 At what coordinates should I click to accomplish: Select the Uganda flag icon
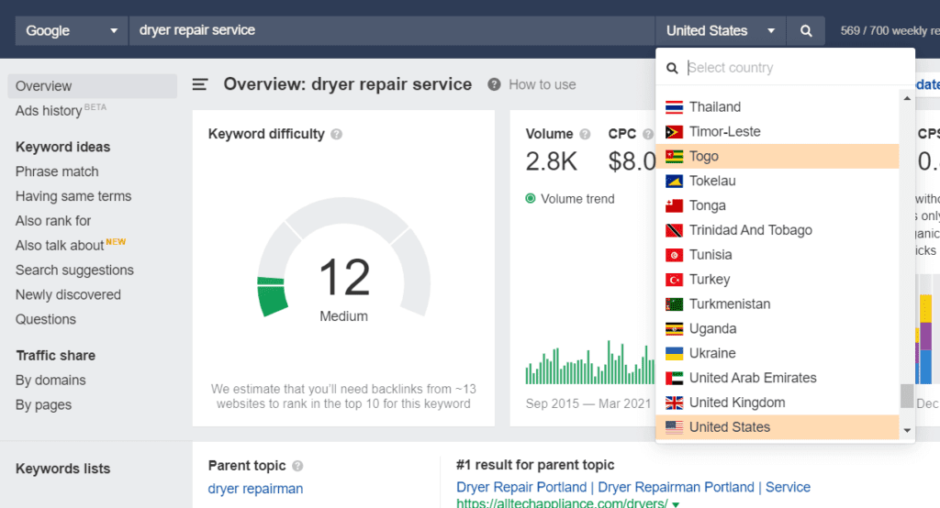point(674,329)
